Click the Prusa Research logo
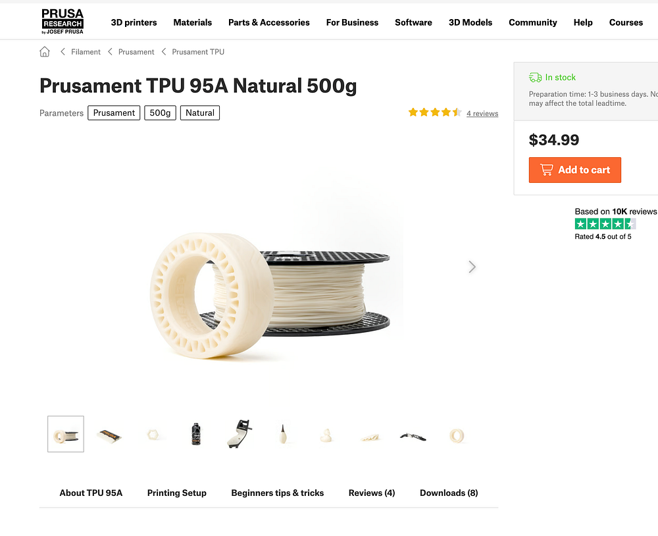 (x=63, y=22)
